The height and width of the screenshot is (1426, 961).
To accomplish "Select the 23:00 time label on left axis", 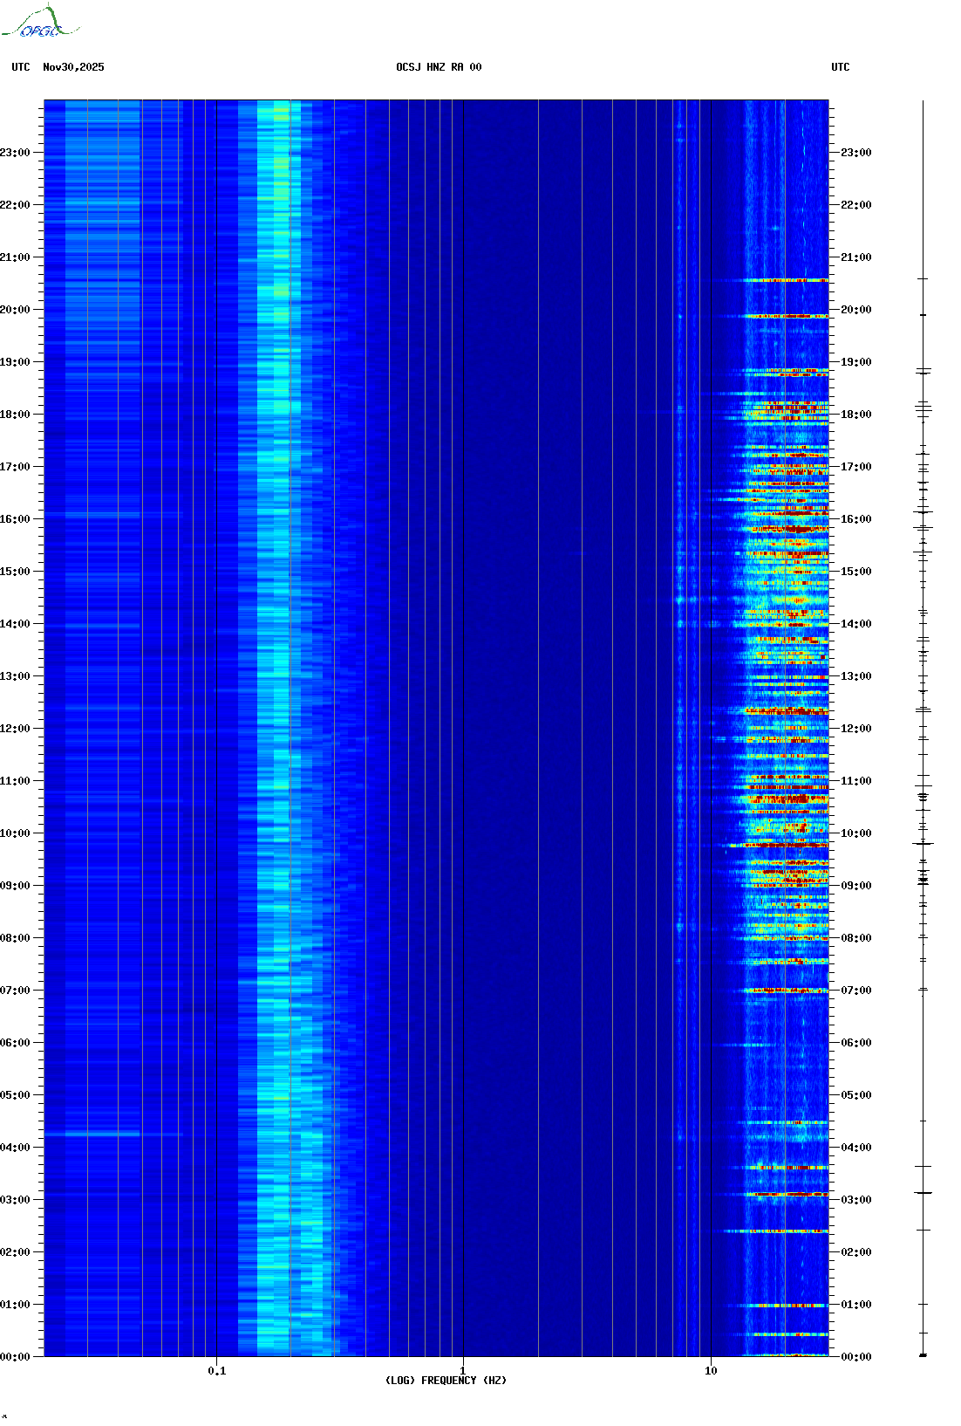I will 15,153.
